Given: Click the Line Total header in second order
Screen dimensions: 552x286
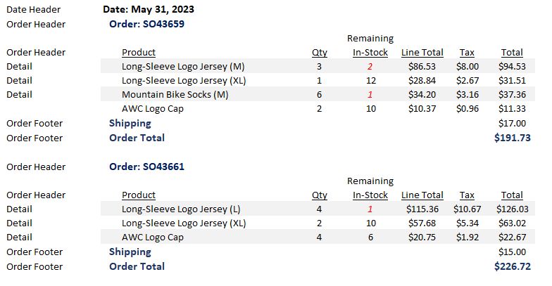Looking at the screenshot, I should tap(422, 195).
